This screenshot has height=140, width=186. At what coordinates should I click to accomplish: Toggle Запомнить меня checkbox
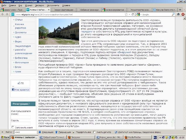point(13,127)
